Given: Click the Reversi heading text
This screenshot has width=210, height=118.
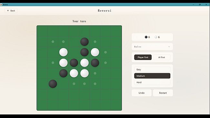Looking at the screenshot, I should coord(105,11).
